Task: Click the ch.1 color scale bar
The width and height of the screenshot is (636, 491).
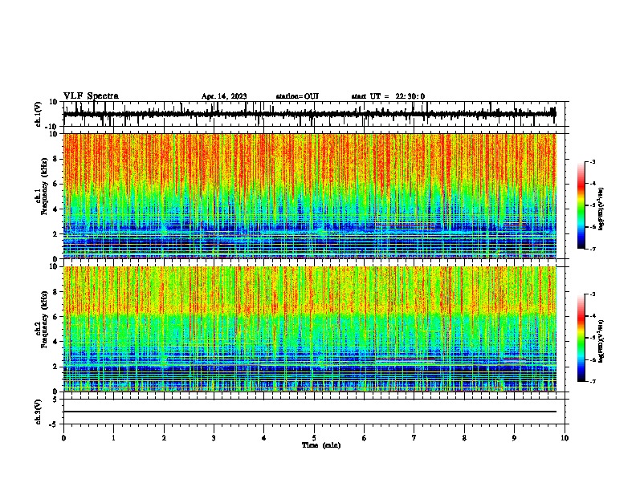Action: [x=581, y=205]
